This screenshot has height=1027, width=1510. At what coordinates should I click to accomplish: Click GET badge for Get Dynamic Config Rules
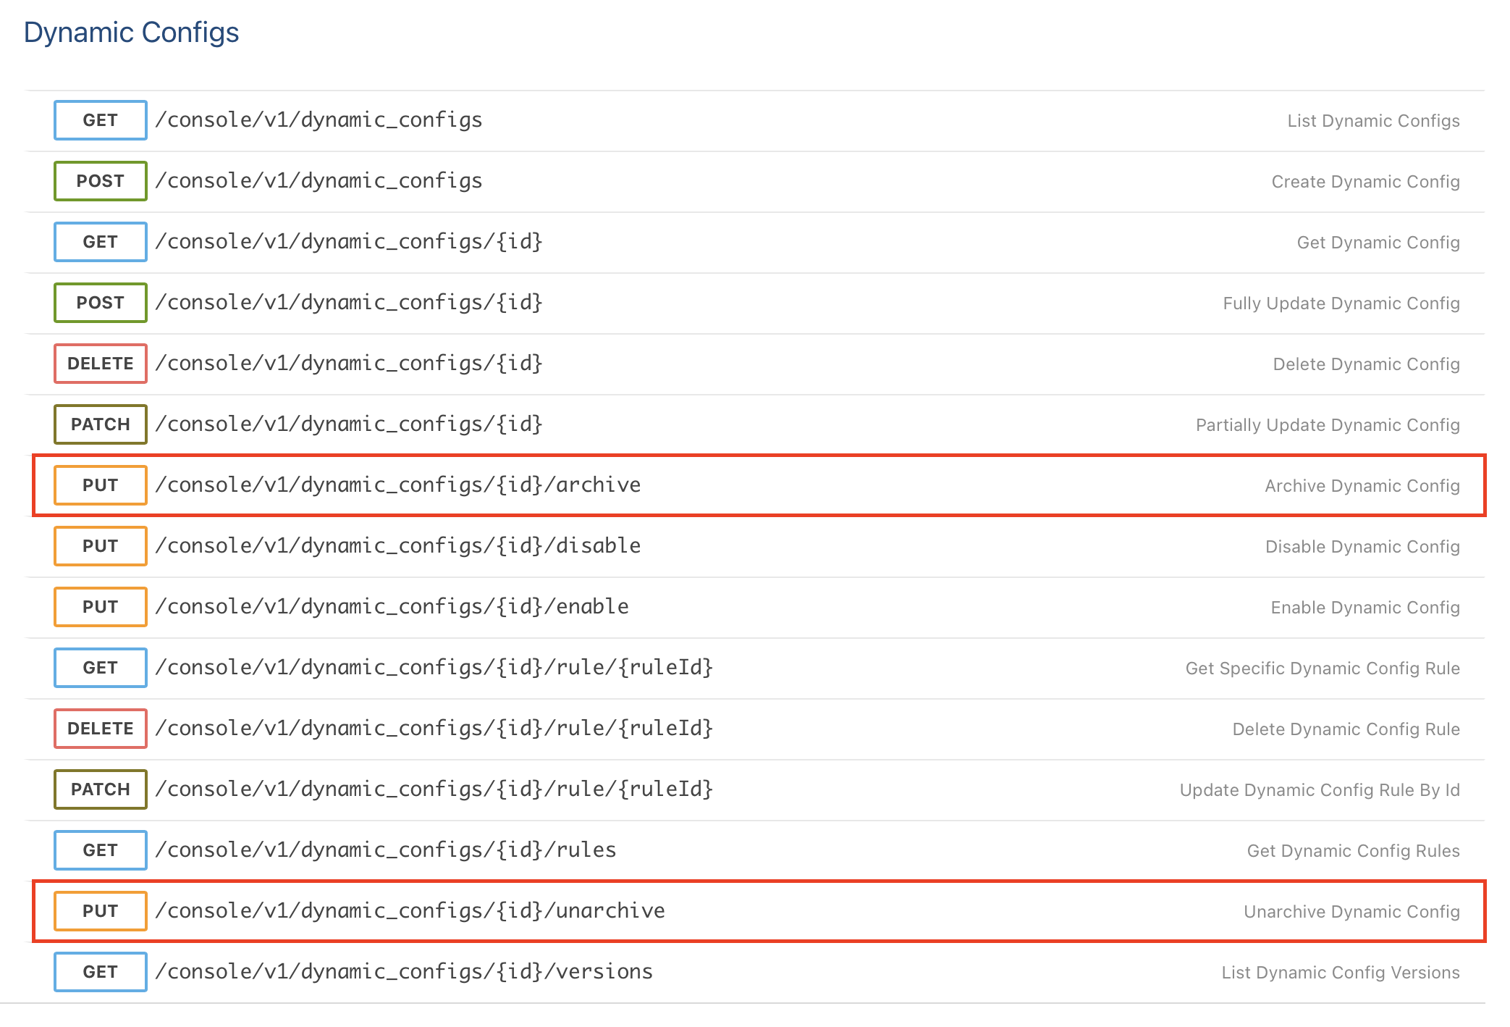101,850
